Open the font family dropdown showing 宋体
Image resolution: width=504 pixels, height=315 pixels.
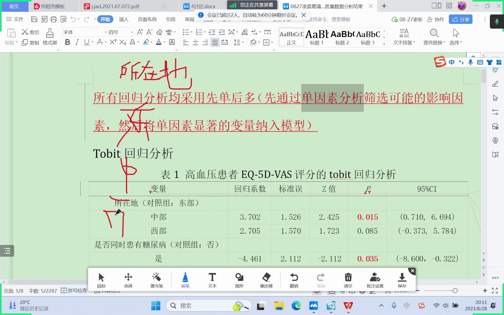pyautogui.click(x=84, y=32)
